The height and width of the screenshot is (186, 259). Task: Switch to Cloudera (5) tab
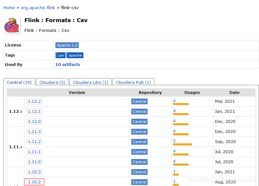click(52, 82)
